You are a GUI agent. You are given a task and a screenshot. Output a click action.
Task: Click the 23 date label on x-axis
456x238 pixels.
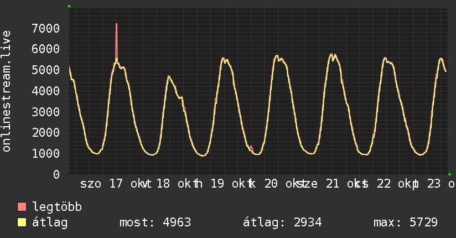(434, 184)
